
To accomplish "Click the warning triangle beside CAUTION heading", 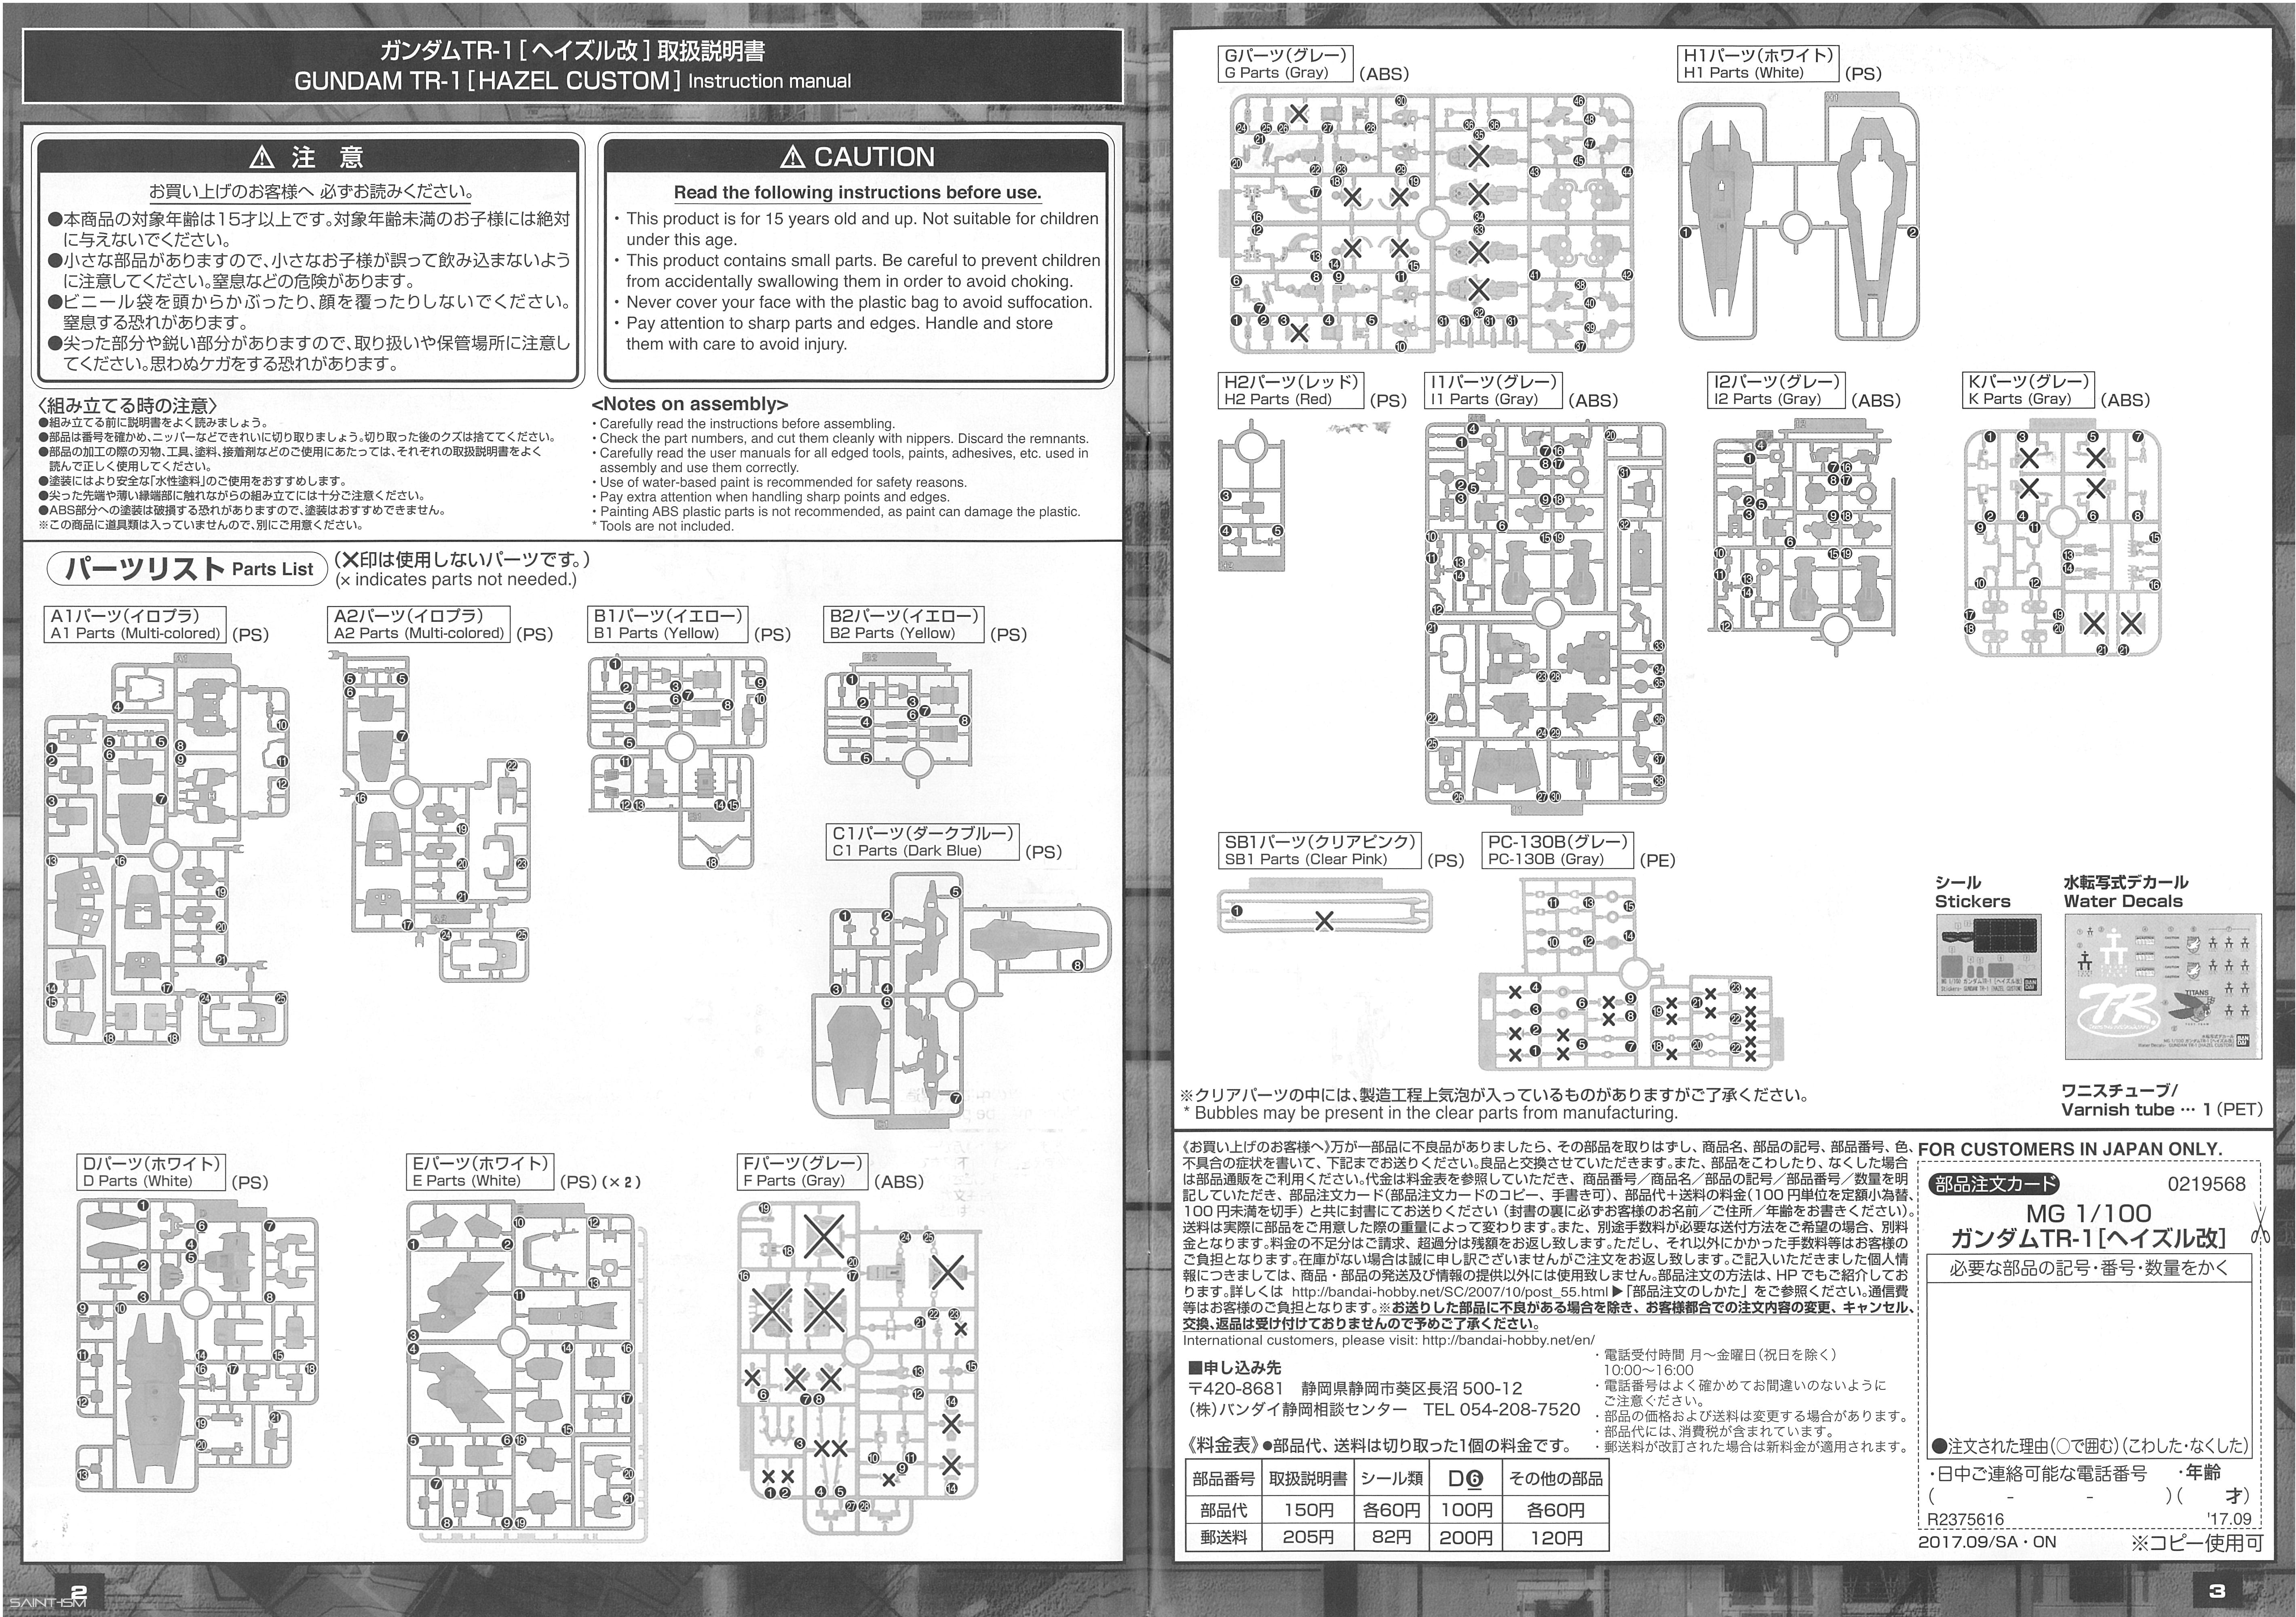I will tap(792, 157).
